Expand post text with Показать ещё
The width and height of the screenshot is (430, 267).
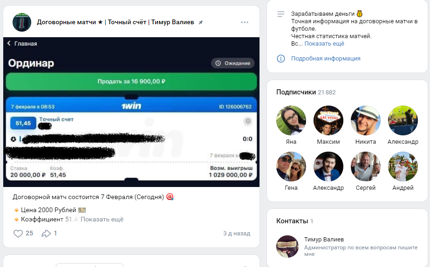(x=102, y=219)
